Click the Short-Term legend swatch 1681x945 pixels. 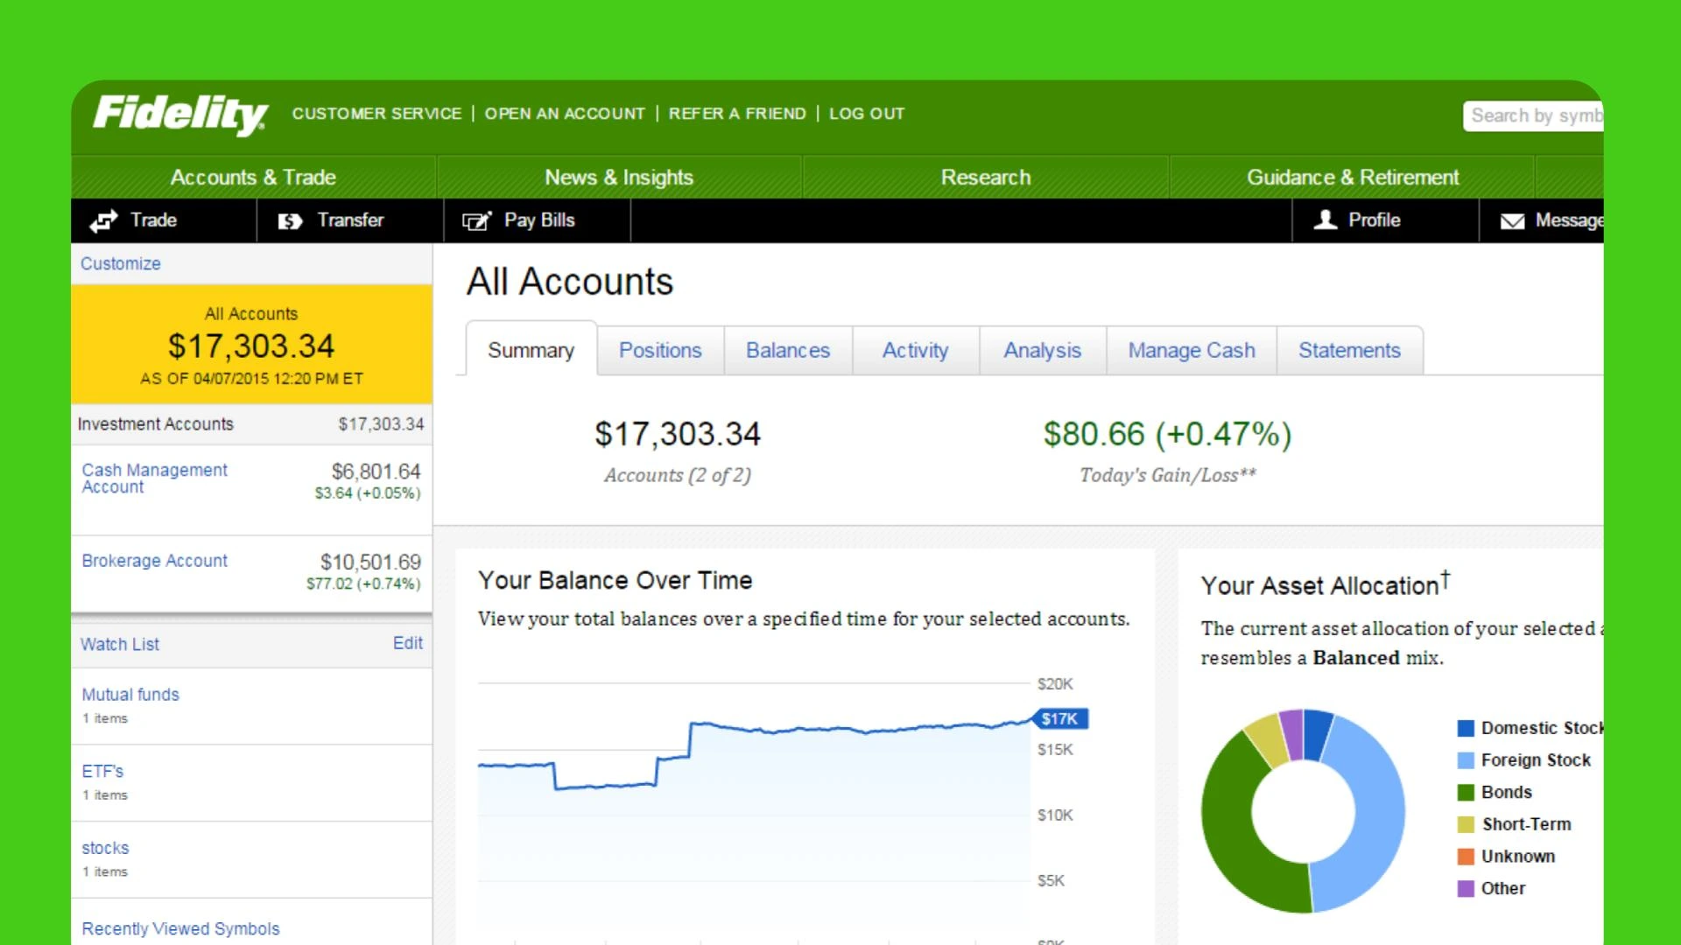[x=1466, y=824]
